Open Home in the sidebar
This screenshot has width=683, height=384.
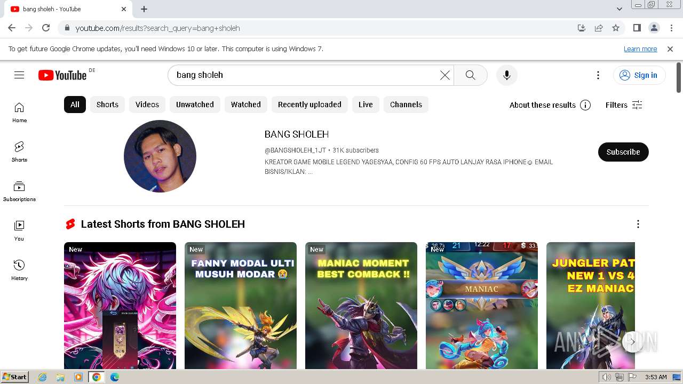click(x=19, y=113)
